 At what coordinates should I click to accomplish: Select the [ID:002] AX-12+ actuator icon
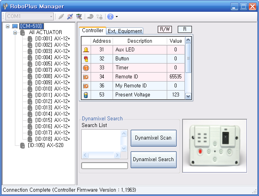(30, 45)
